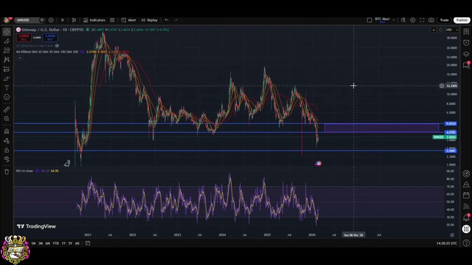Open the Indicators dialog
The width and height of the screenshot is (472, 265).
94,20
